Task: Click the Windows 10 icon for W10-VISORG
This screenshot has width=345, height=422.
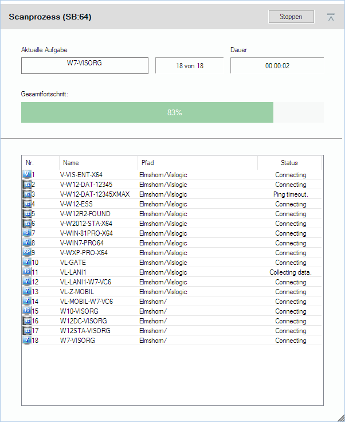Action: pos(27,311)
